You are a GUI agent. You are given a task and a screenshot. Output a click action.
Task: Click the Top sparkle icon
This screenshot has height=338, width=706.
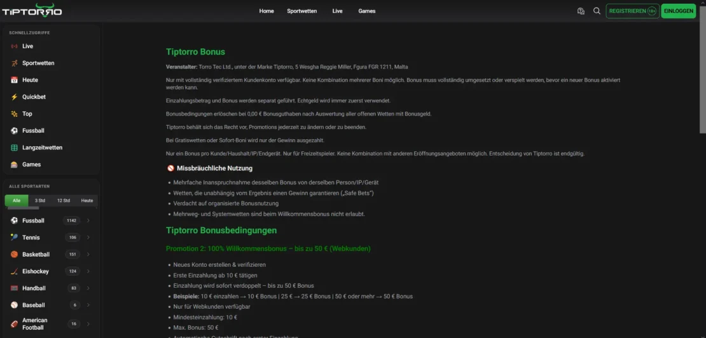(x=15, y=114)
